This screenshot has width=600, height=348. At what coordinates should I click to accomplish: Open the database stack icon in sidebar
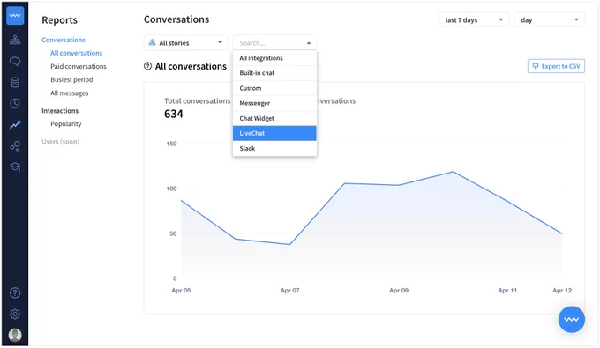pyautogui.click(x=15, y=82)
